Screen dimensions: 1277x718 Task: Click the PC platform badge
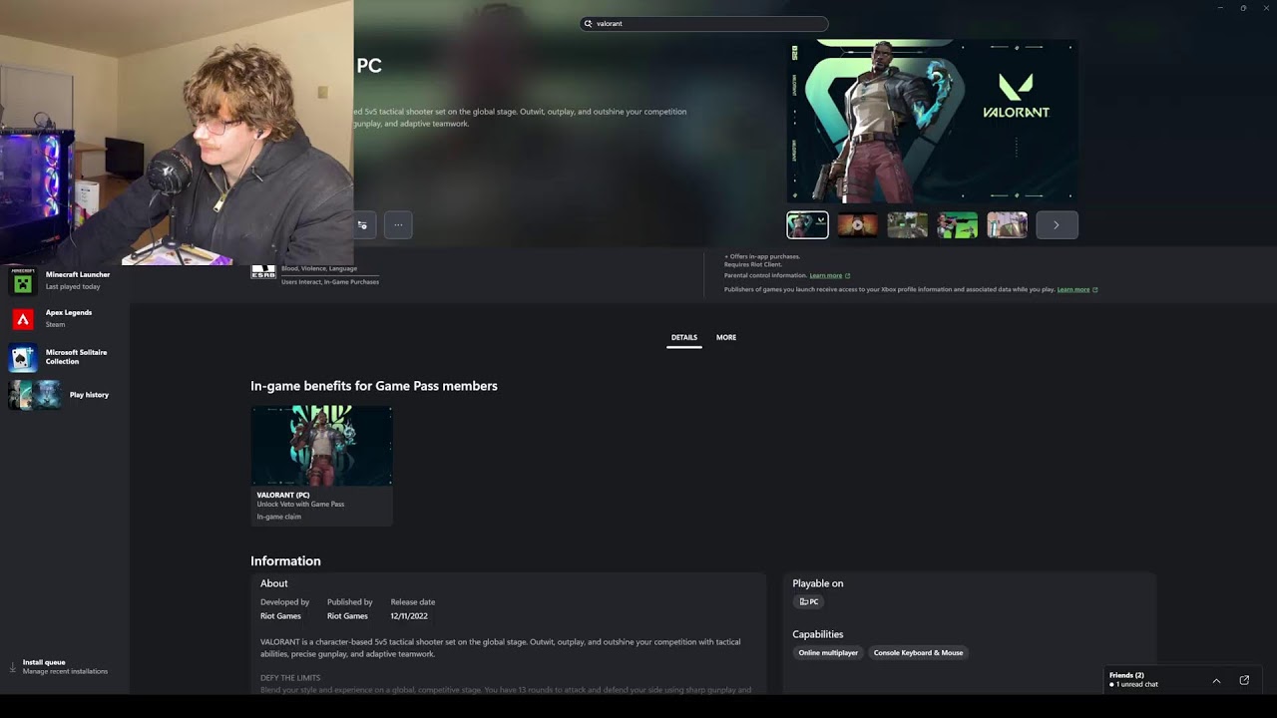tap(809, 602)
